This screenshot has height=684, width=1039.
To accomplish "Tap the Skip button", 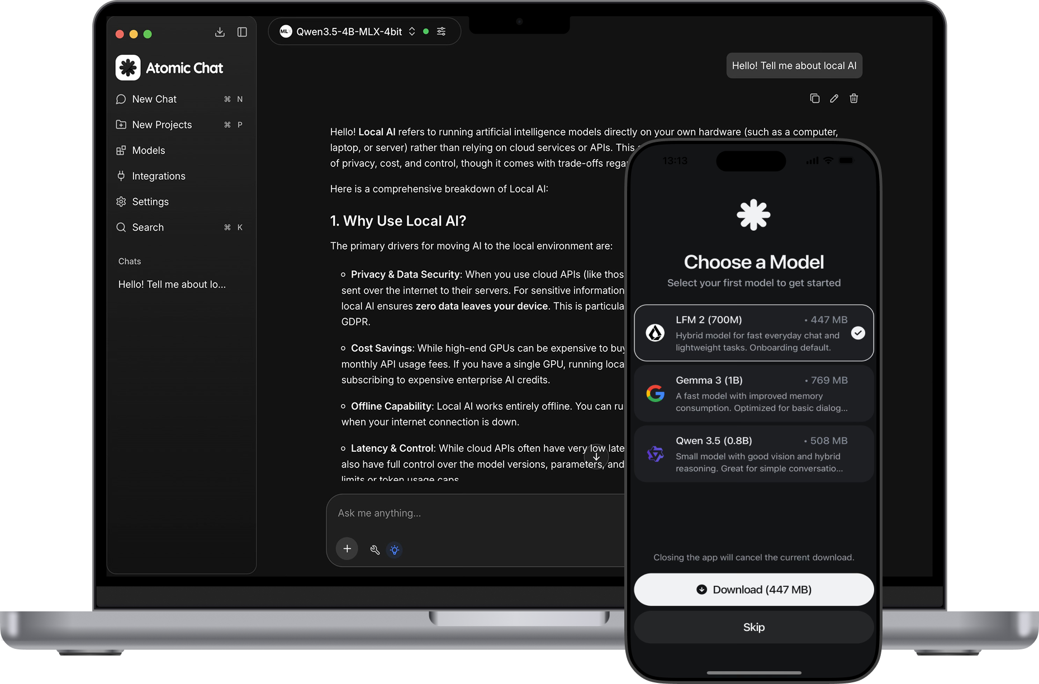I will click(x=754, y=627).
